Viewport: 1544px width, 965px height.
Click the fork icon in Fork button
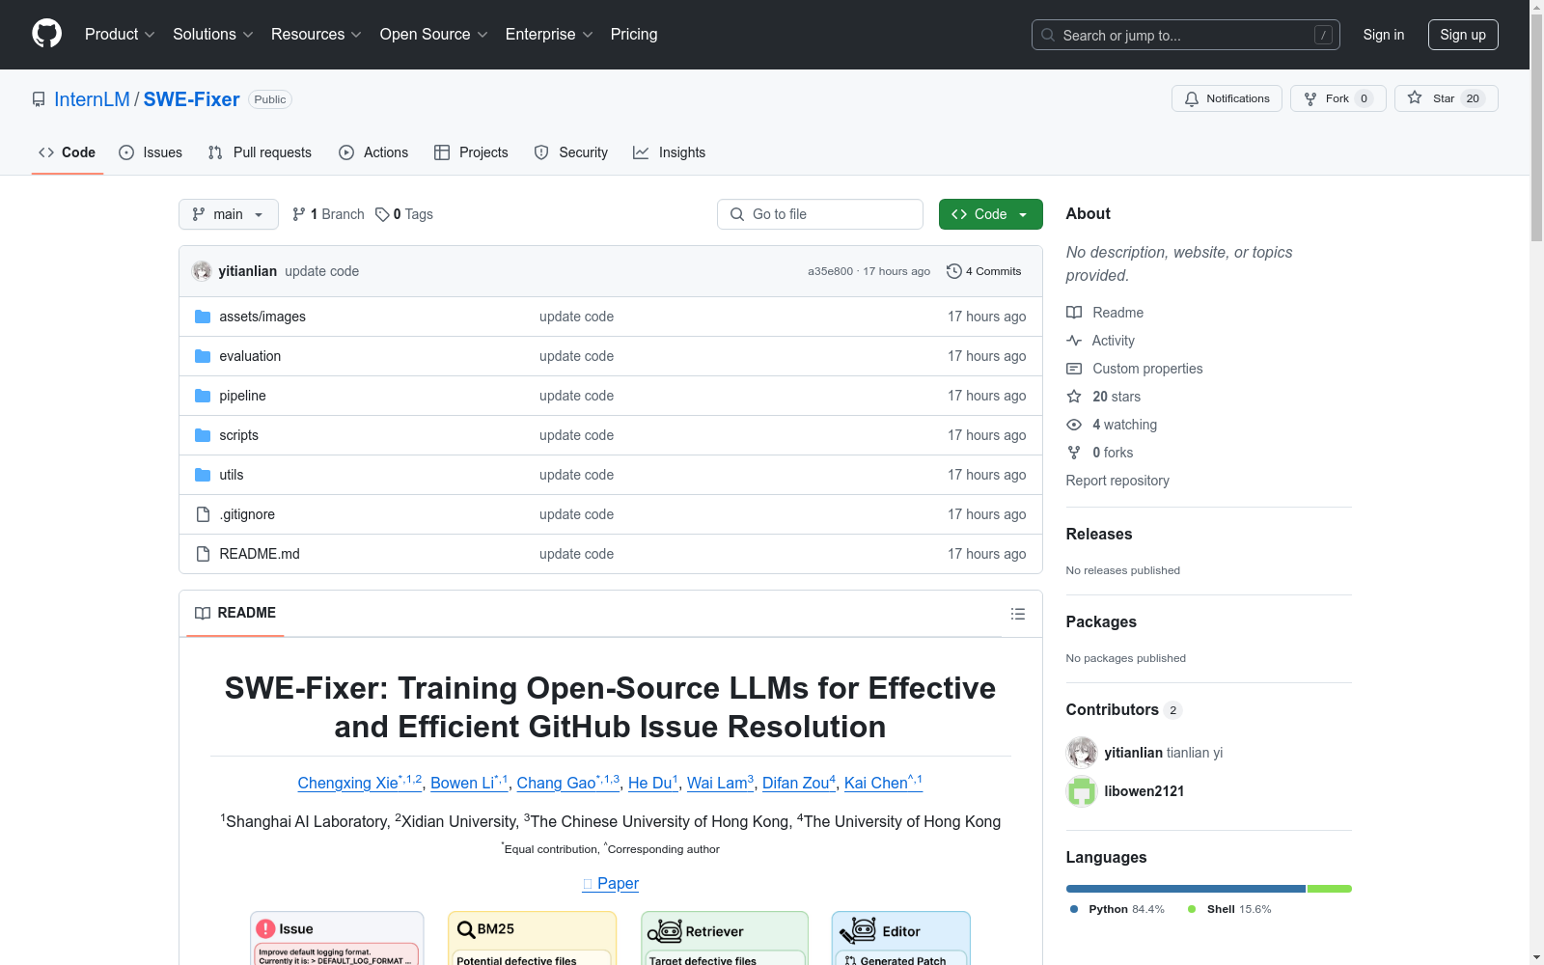pyautogui.click(x=1310, y=98)
